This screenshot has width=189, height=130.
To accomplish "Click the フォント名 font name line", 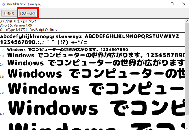I will [18, 21].
